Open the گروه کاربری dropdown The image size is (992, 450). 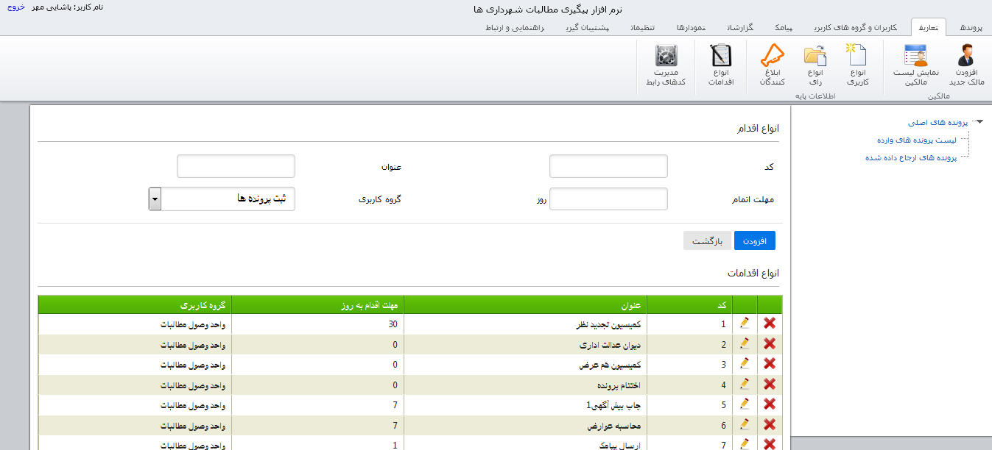155,199
